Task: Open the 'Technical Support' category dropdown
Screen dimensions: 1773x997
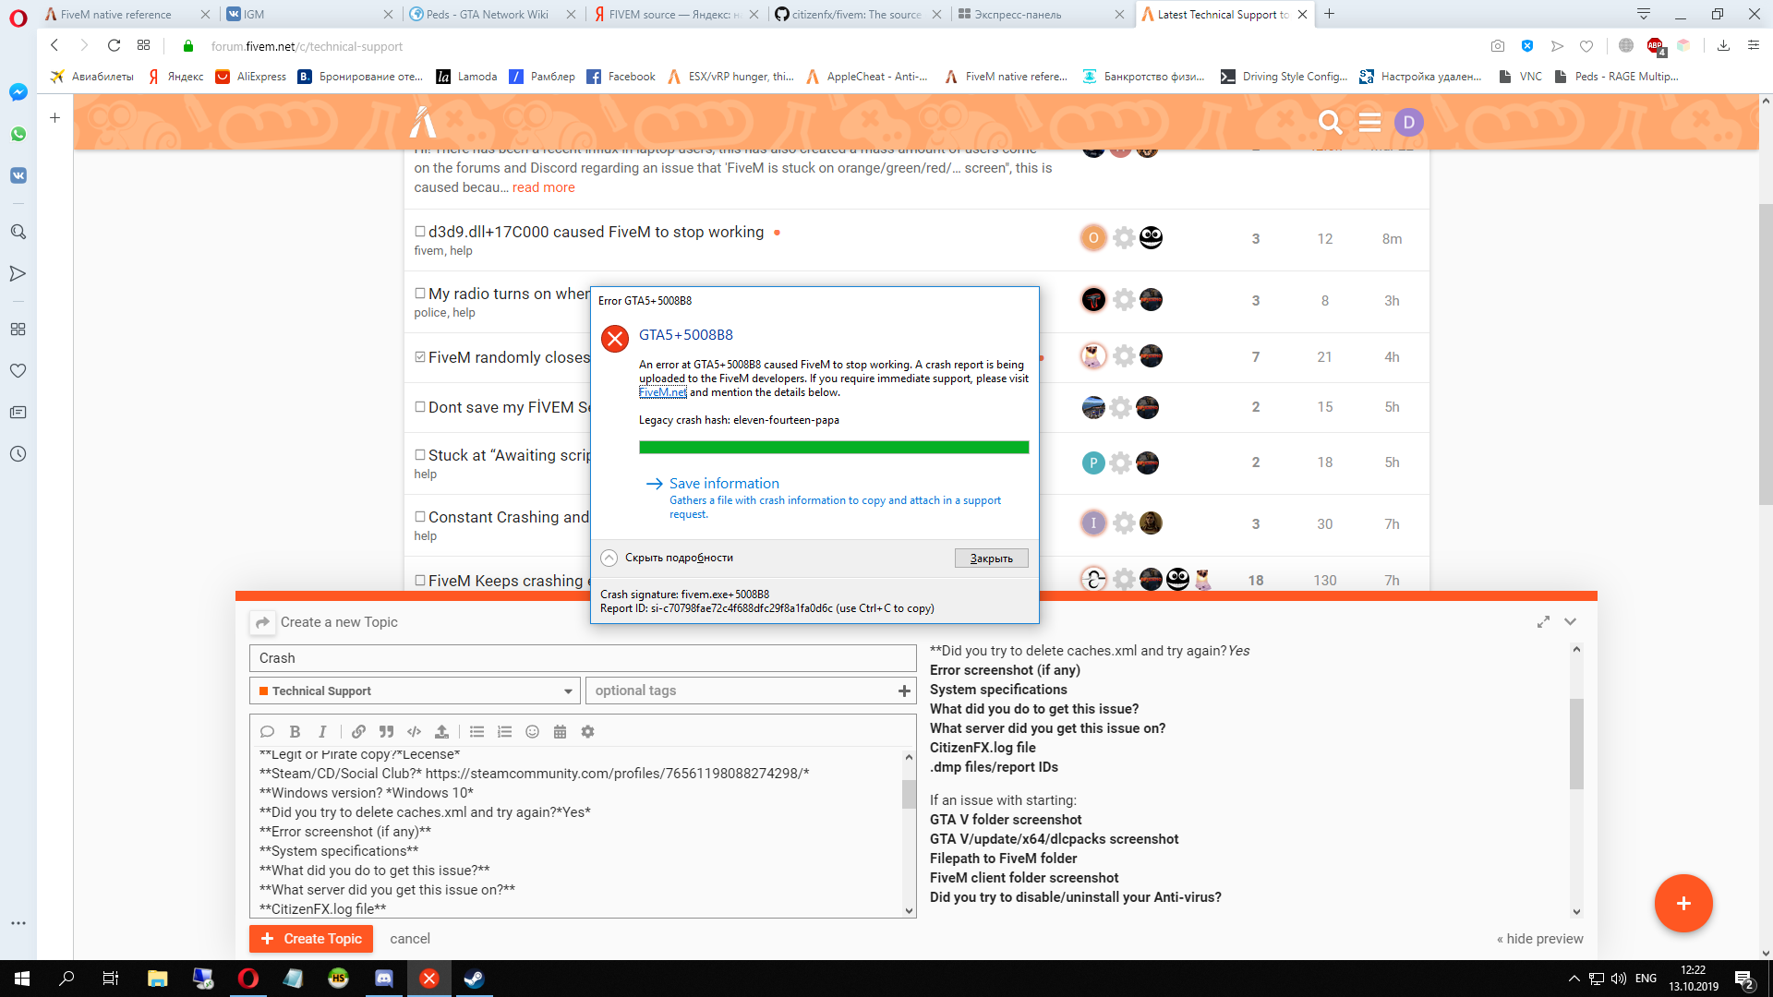Action: [415, 691]
